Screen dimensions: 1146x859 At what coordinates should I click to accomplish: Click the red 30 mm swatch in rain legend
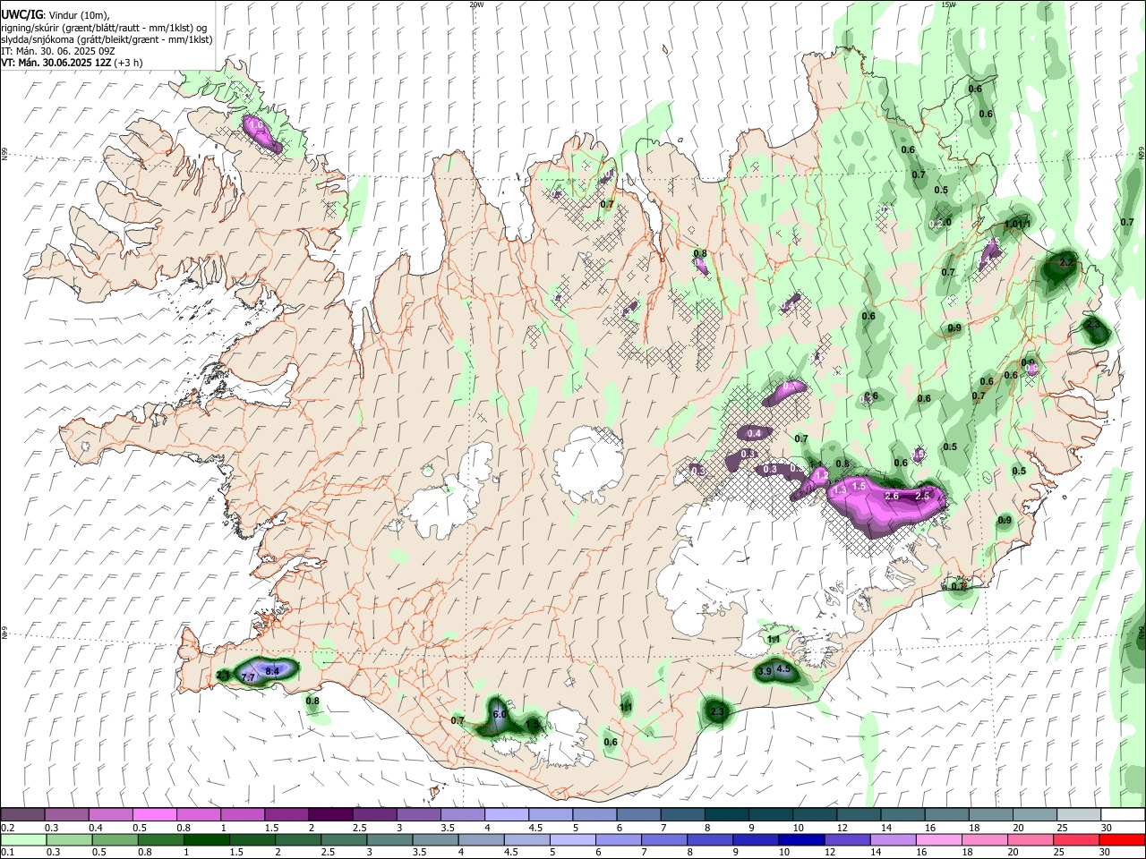click(x=1123, y=839)
